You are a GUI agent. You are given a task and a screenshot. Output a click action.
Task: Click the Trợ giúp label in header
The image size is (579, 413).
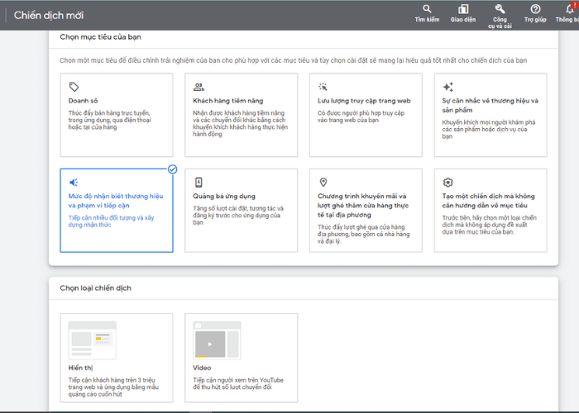tap(535, 20)
